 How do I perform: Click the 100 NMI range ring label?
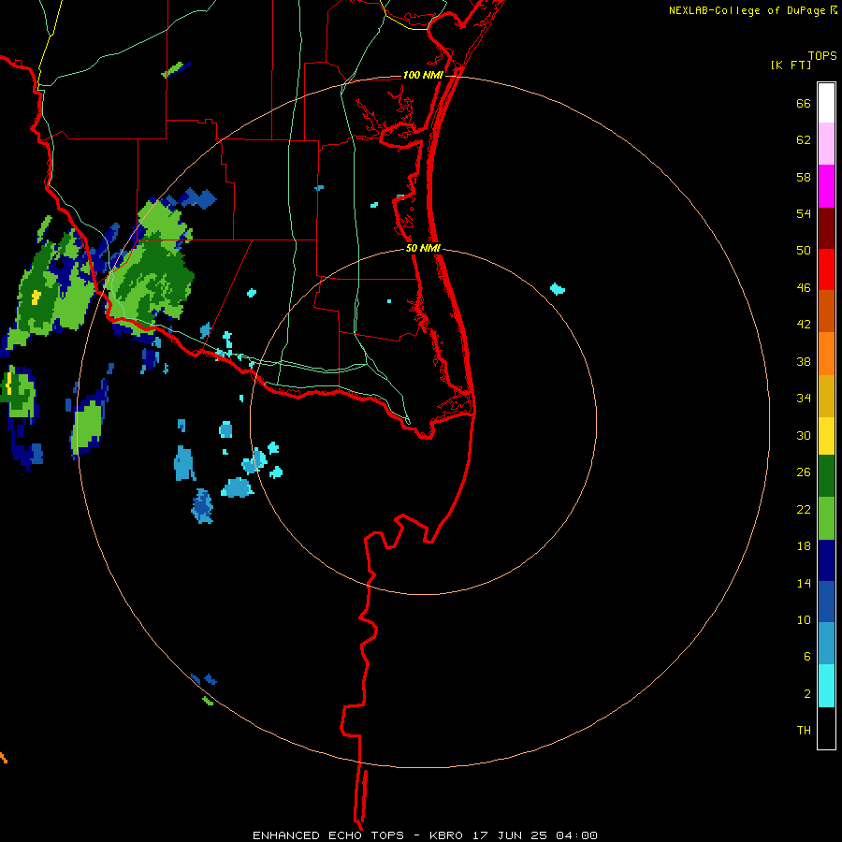423,75
